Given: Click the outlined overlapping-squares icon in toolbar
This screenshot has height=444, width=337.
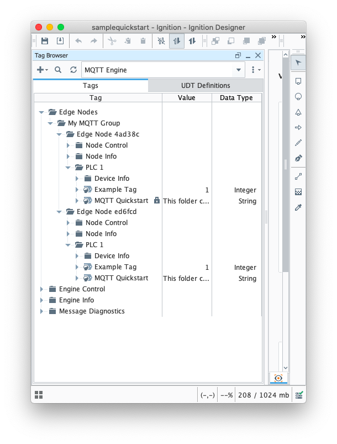Looking at the screenshot, I should [231, 41].
